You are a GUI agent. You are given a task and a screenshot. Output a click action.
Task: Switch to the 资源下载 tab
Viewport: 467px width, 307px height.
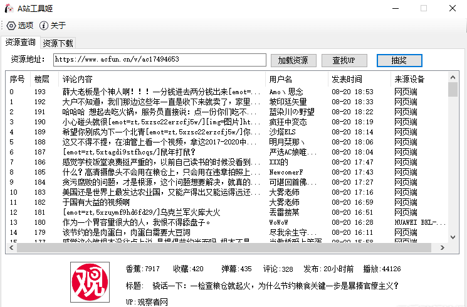tap(58, 43)
